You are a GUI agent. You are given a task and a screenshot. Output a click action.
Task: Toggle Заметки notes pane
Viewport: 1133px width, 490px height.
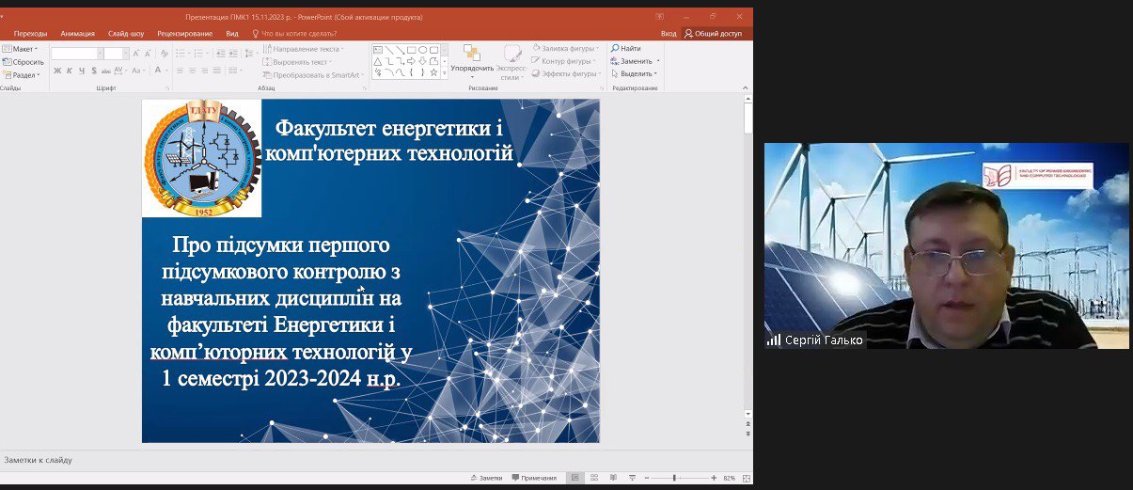(485, 478)
